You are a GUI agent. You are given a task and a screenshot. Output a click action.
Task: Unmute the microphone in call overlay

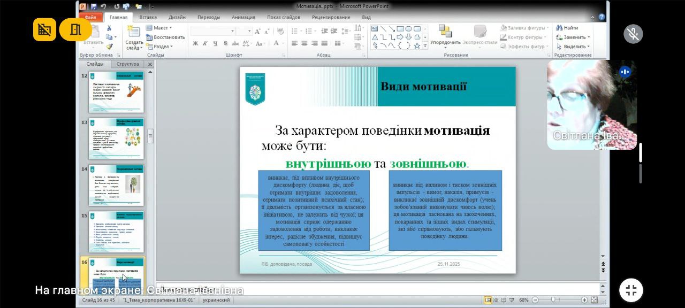coord(633,34)
